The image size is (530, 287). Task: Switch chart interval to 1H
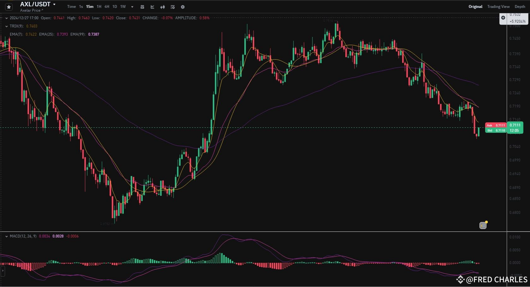pyautogui.click(x=99, y=7)
